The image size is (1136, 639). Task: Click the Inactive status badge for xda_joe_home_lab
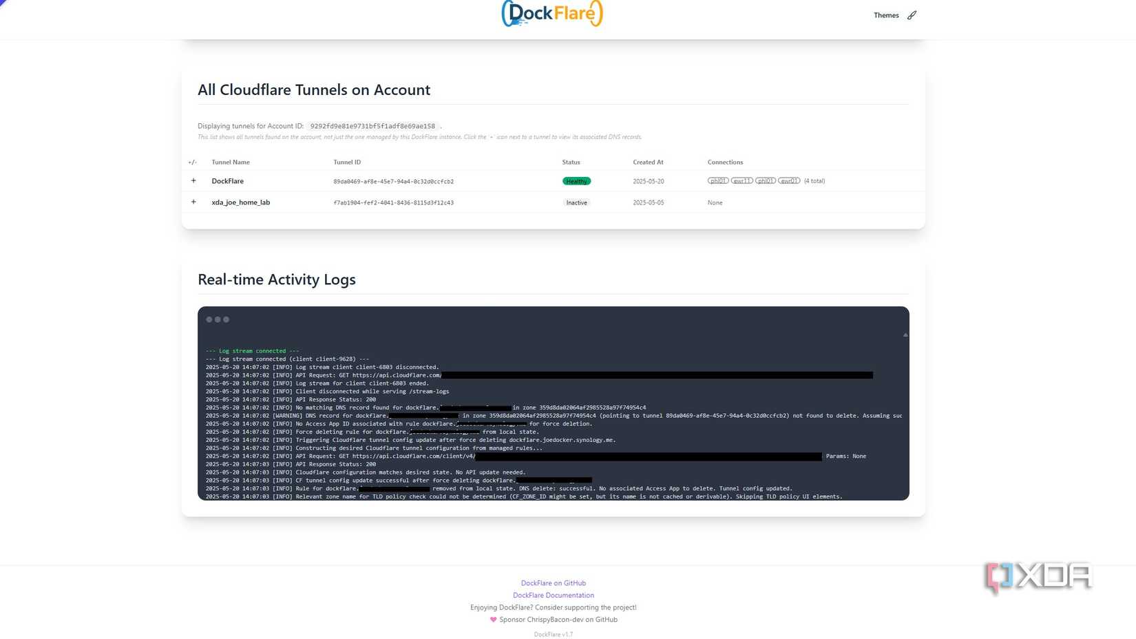(576, 202)
